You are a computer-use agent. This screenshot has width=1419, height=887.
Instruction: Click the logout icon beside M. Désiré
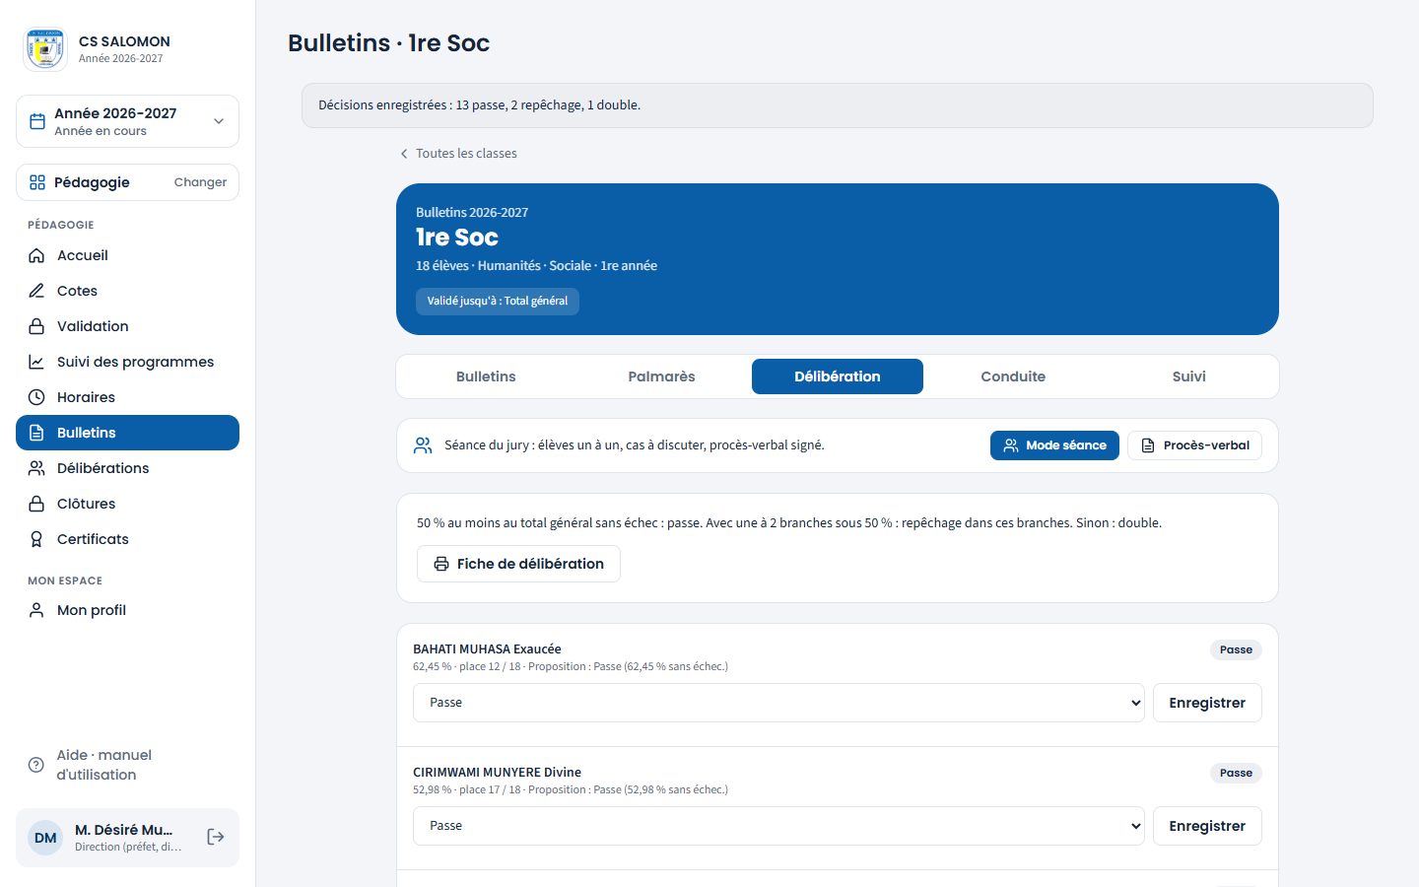(x=216, y=837)
